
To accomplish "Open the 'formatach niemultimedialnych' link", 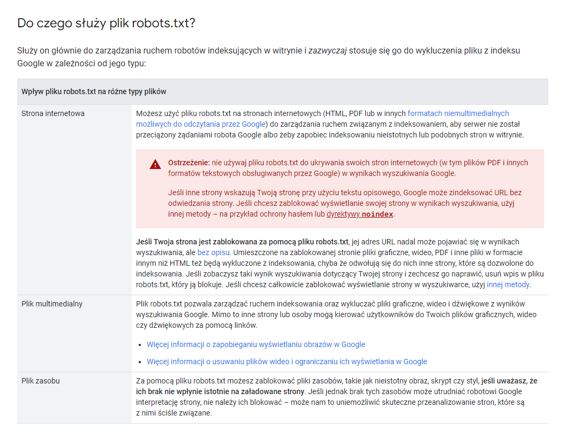I will pyautogui.click(x=458, y=113).
